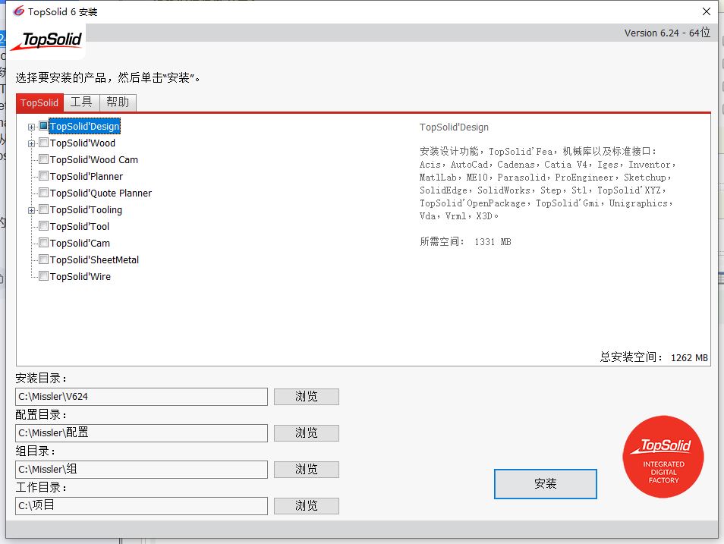Select the TopSolid'SheetMetal label
This screenshot has height=544, width=724.
pyautogui.click(x=94, y=260)
